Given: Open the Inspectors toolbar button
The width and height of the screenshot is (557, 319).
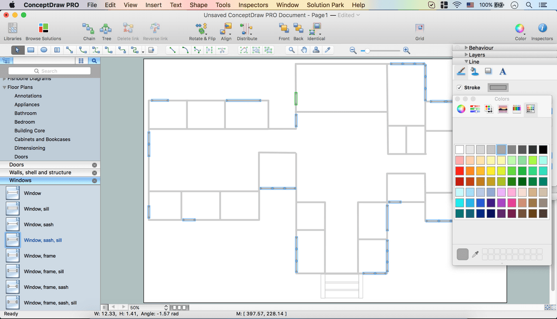Looking at the screenshot, I should click(x=542, y=31).
